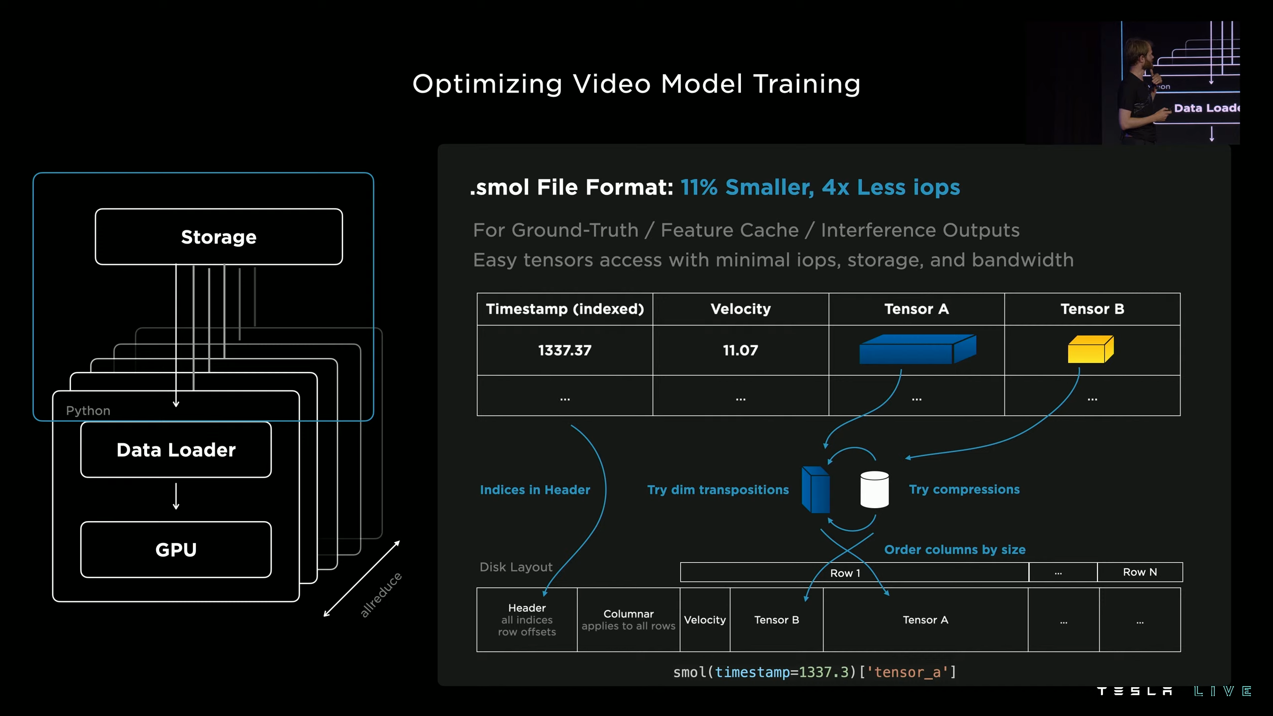This screenshot has height=716, width=1273.
Task: Click the Timestamp (indexed) column header
Action: click(565, 309)
